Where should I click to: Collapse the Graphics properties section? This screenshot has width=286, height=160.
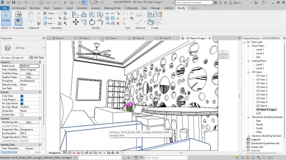(x=40, y=62)
